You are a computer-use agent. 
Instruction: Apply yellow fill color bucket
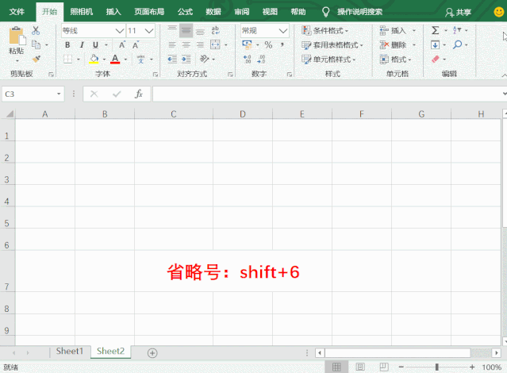[94, 60]
